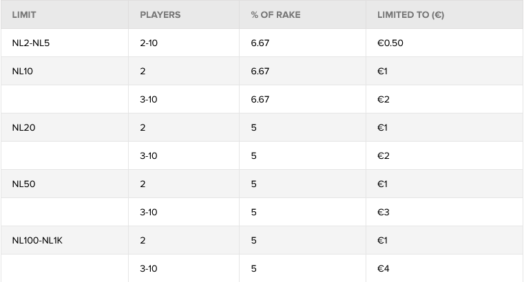The height and width of the screenshot is (282, 524).
Task: Select the rake value 5 in NL20 row
Action: click(x=254, y=127)
